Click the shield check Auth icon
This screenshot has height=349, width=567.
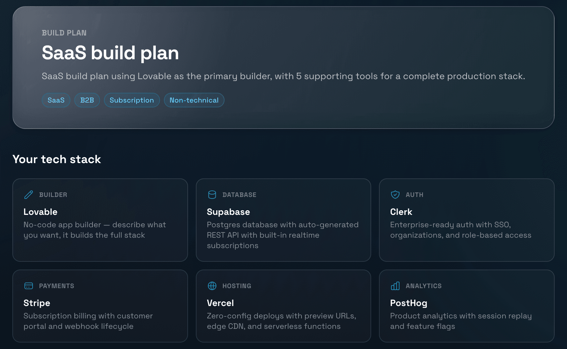(x=395, y=195)
